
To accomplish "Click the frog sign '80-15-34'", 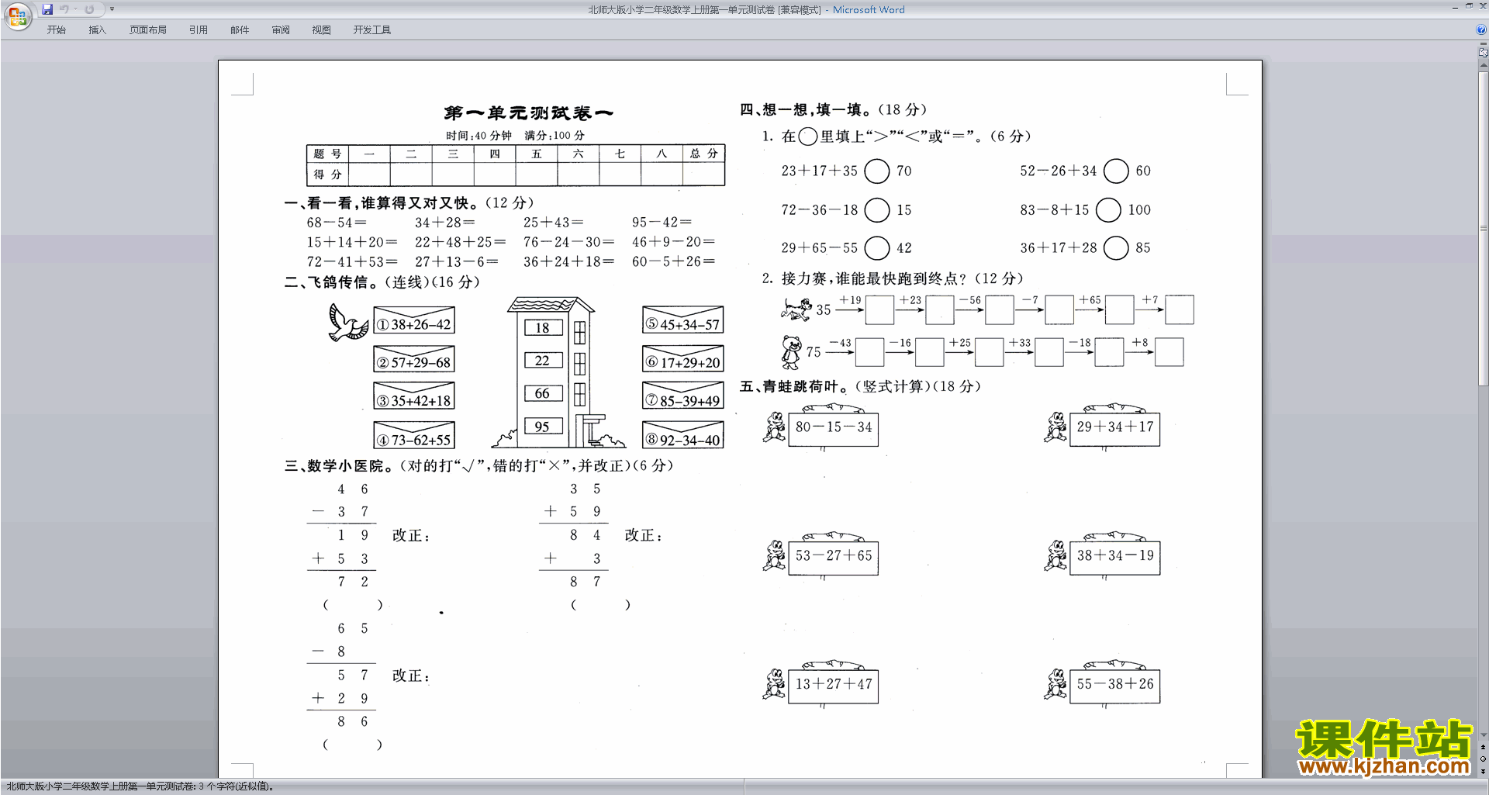I will [834, 428].
